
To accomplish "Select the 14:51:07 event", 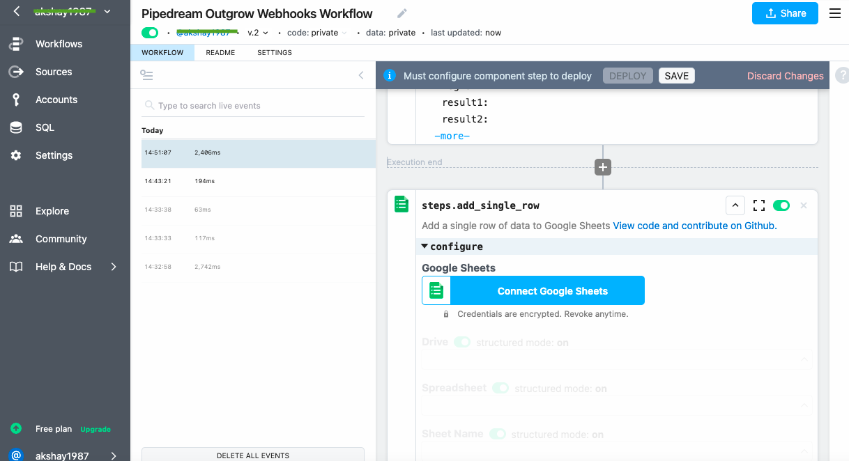I will [259, 153].
